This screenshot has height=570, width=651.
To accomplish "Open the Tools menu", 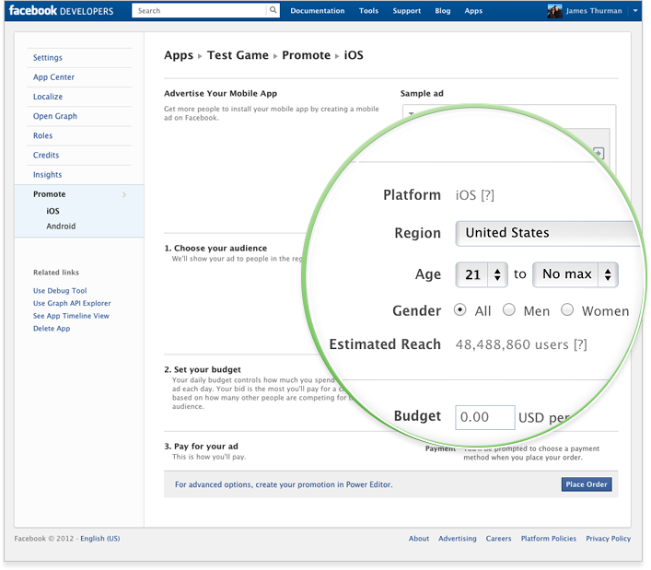I will coord(368,11).
